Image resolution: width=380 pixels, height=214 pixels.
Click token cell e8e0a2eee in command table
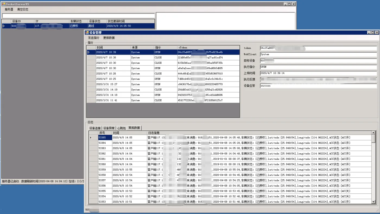(x=208, y=68)
